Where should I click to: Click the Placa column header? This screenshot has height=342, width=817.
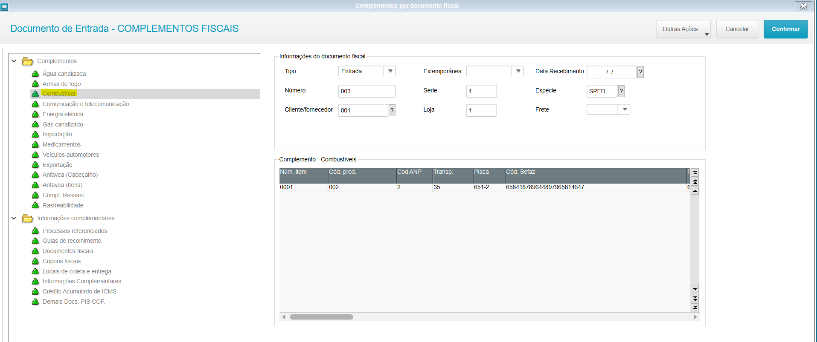pos(489,175)
